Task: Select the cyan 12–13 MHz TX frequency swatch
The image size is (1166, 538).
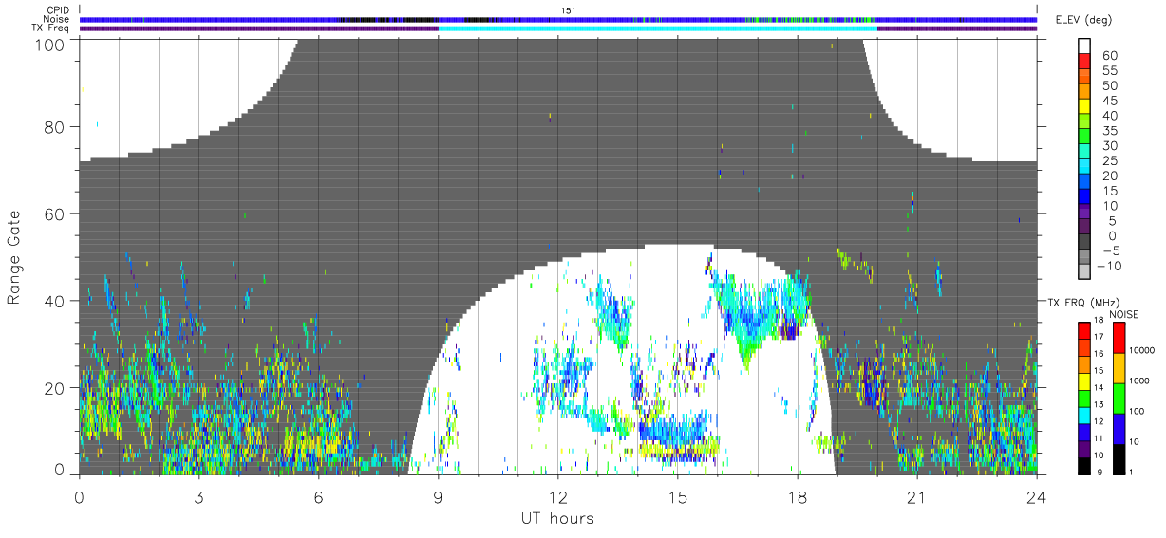Action: (x=1083, y=415)
